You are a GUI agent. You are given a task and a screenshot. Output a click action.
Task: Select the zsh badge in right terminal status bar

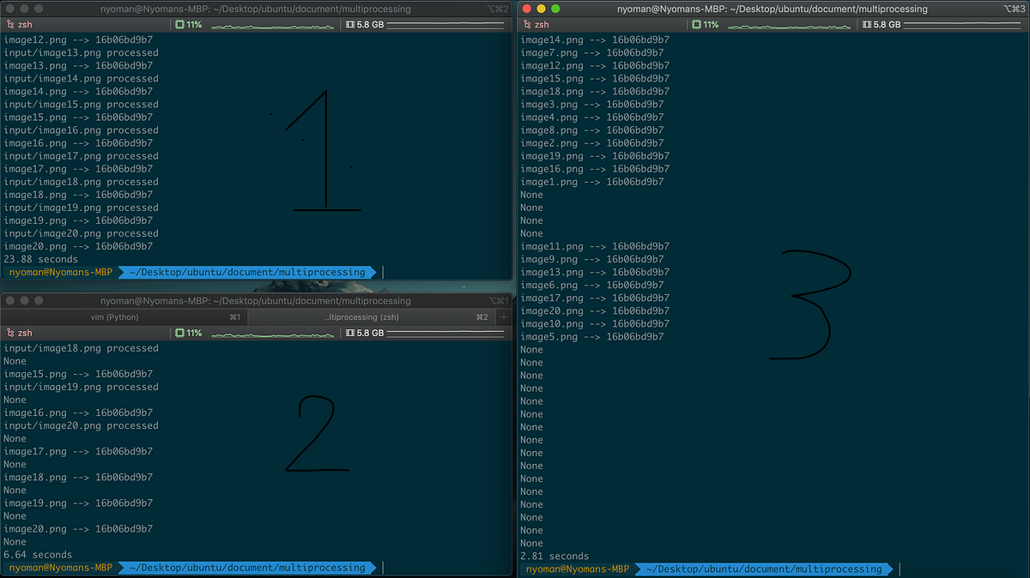coord(533,24)
